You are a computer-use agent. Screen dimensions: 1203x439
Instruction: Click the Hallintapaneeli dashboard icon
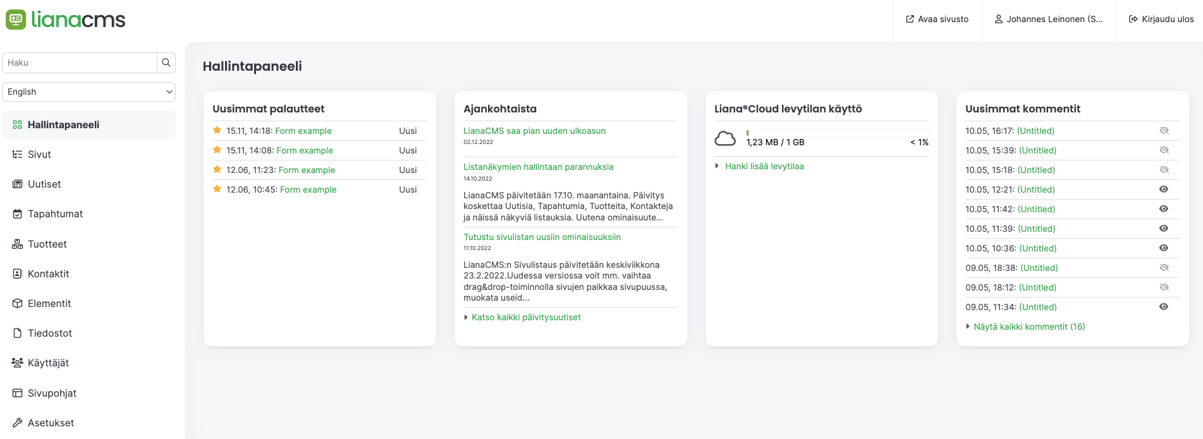point(18,125)
